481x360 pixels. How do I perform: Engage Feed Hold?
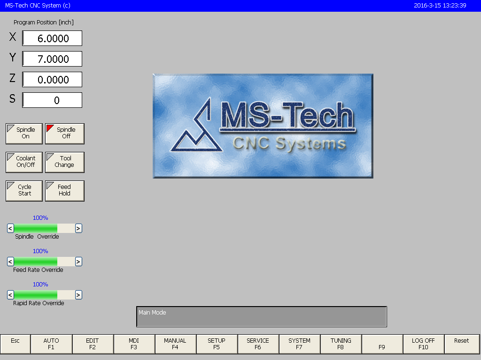[65, 191]
